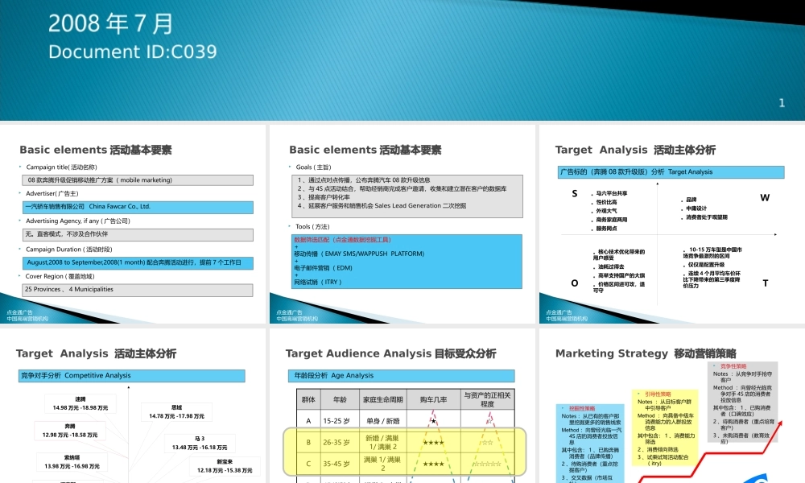Click the 'EMAY SMS/WAPPUSH PLATFORM' line
Image resolution: width=805 pixels, height=483 pixels.
(x=359, y=254)
